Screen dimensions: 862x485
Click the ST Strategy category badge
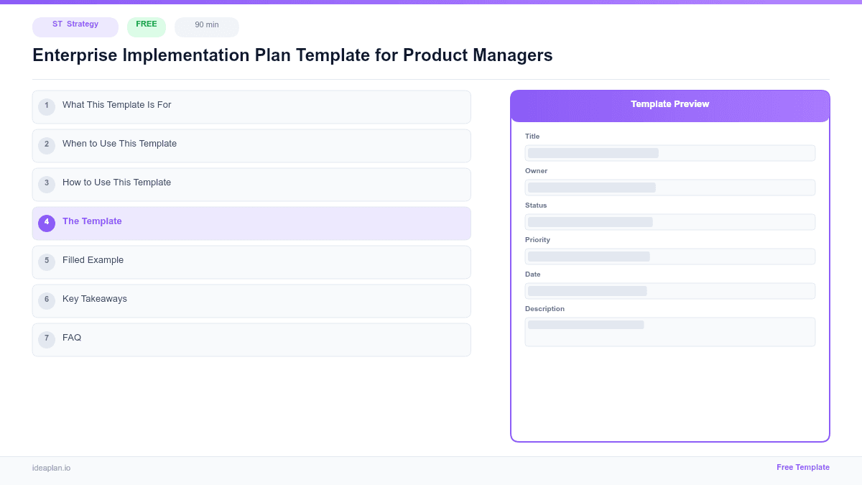pyautogui.click(x=75, y=27)
